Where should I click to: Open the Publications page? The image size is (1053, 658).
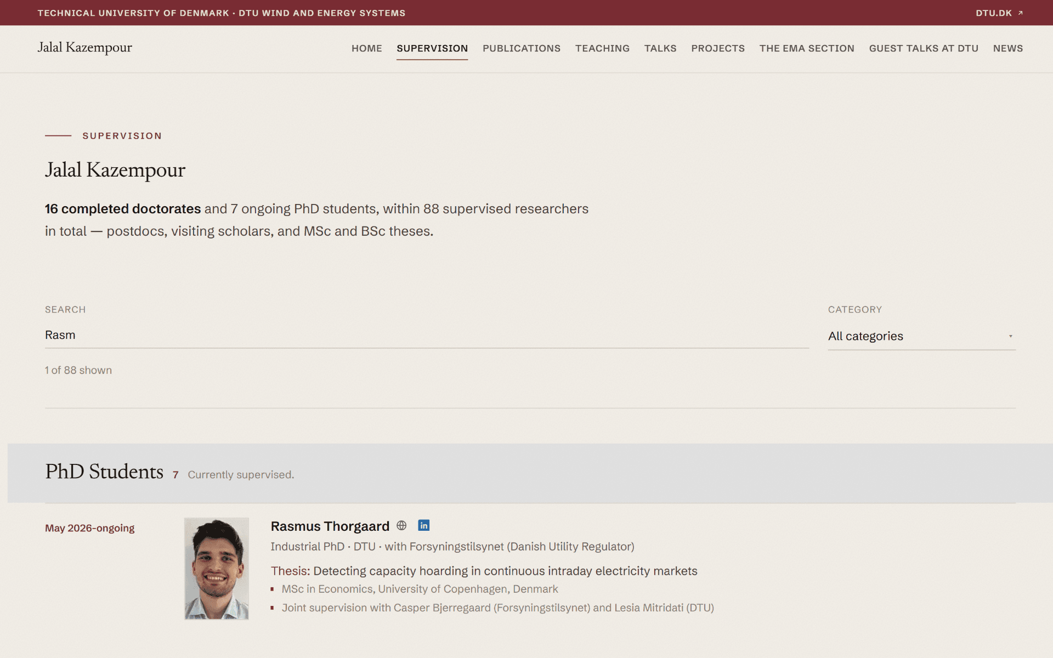[x=522, y=48]
